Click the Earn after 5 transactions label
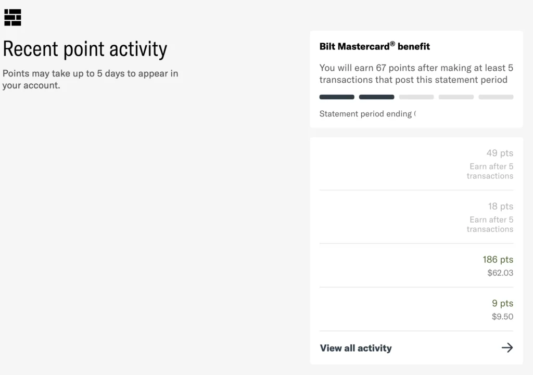Screen dimensions: 533x375 click(490, 171)
